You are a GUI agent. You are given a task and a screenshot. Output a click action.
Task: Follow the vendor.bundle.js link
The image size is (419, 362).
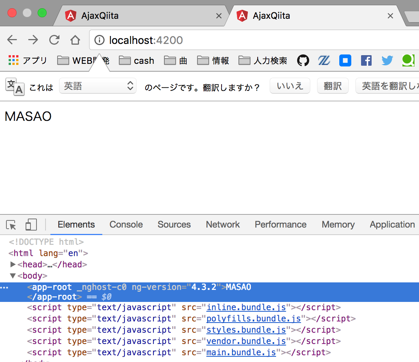[x=246, y=341]
